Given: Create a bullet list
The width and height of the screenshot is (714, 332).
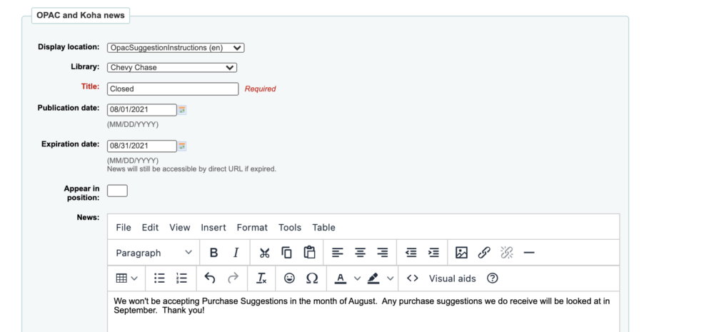Looking at the screenshot, I should tap(159, 278).
